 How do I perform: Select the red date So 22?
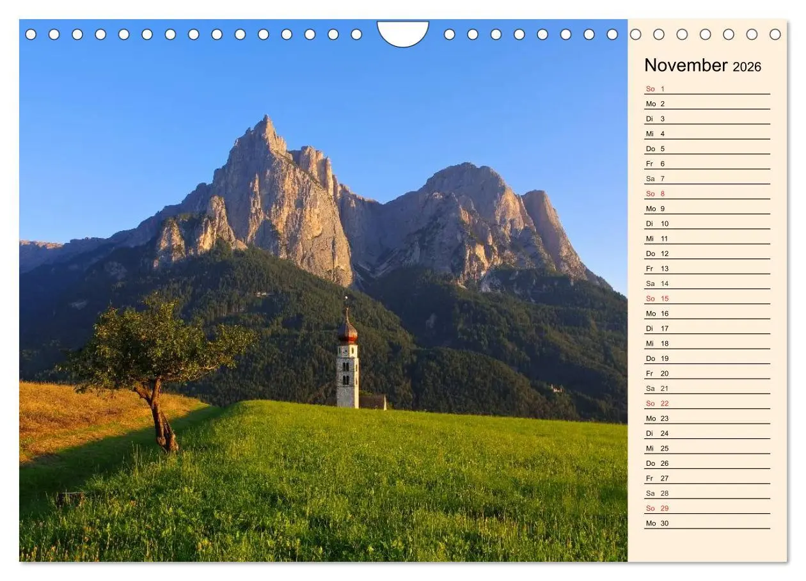pos(656,403)
